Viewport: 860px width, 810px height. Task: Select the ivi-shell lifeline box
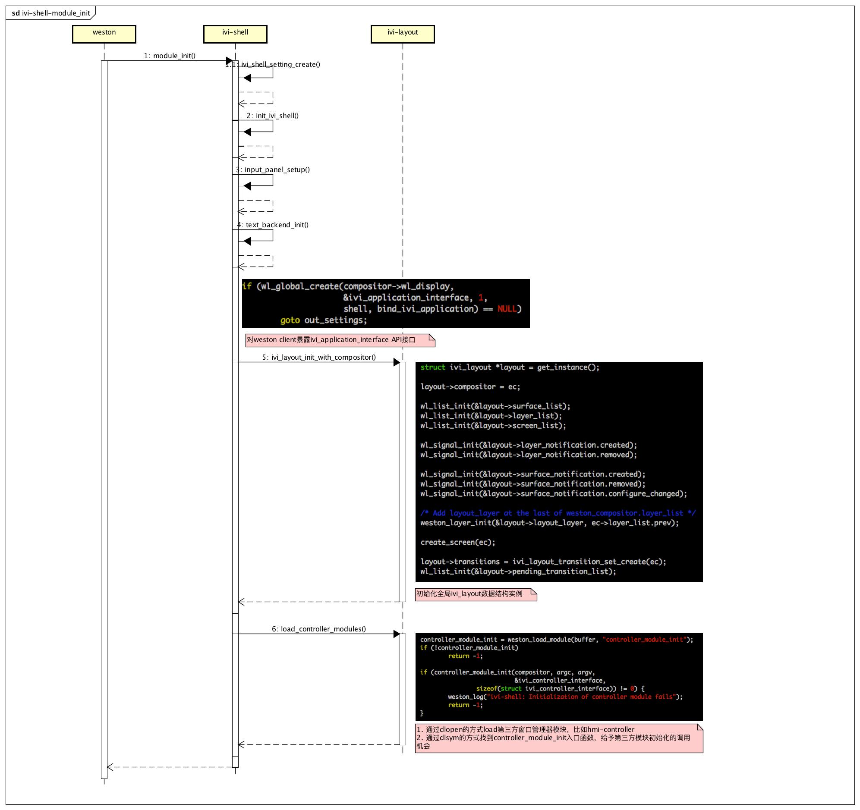pyautogui.click(x=235, y=34)
